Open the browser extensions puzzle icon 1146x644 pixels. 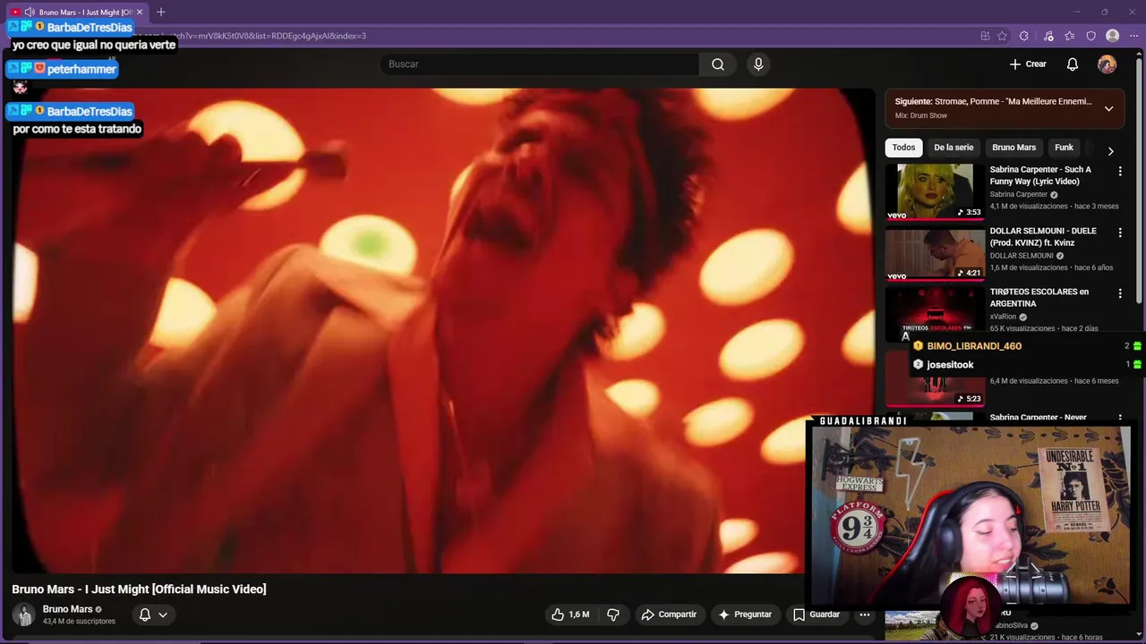pyautogui.click(x=1024, y=36)
